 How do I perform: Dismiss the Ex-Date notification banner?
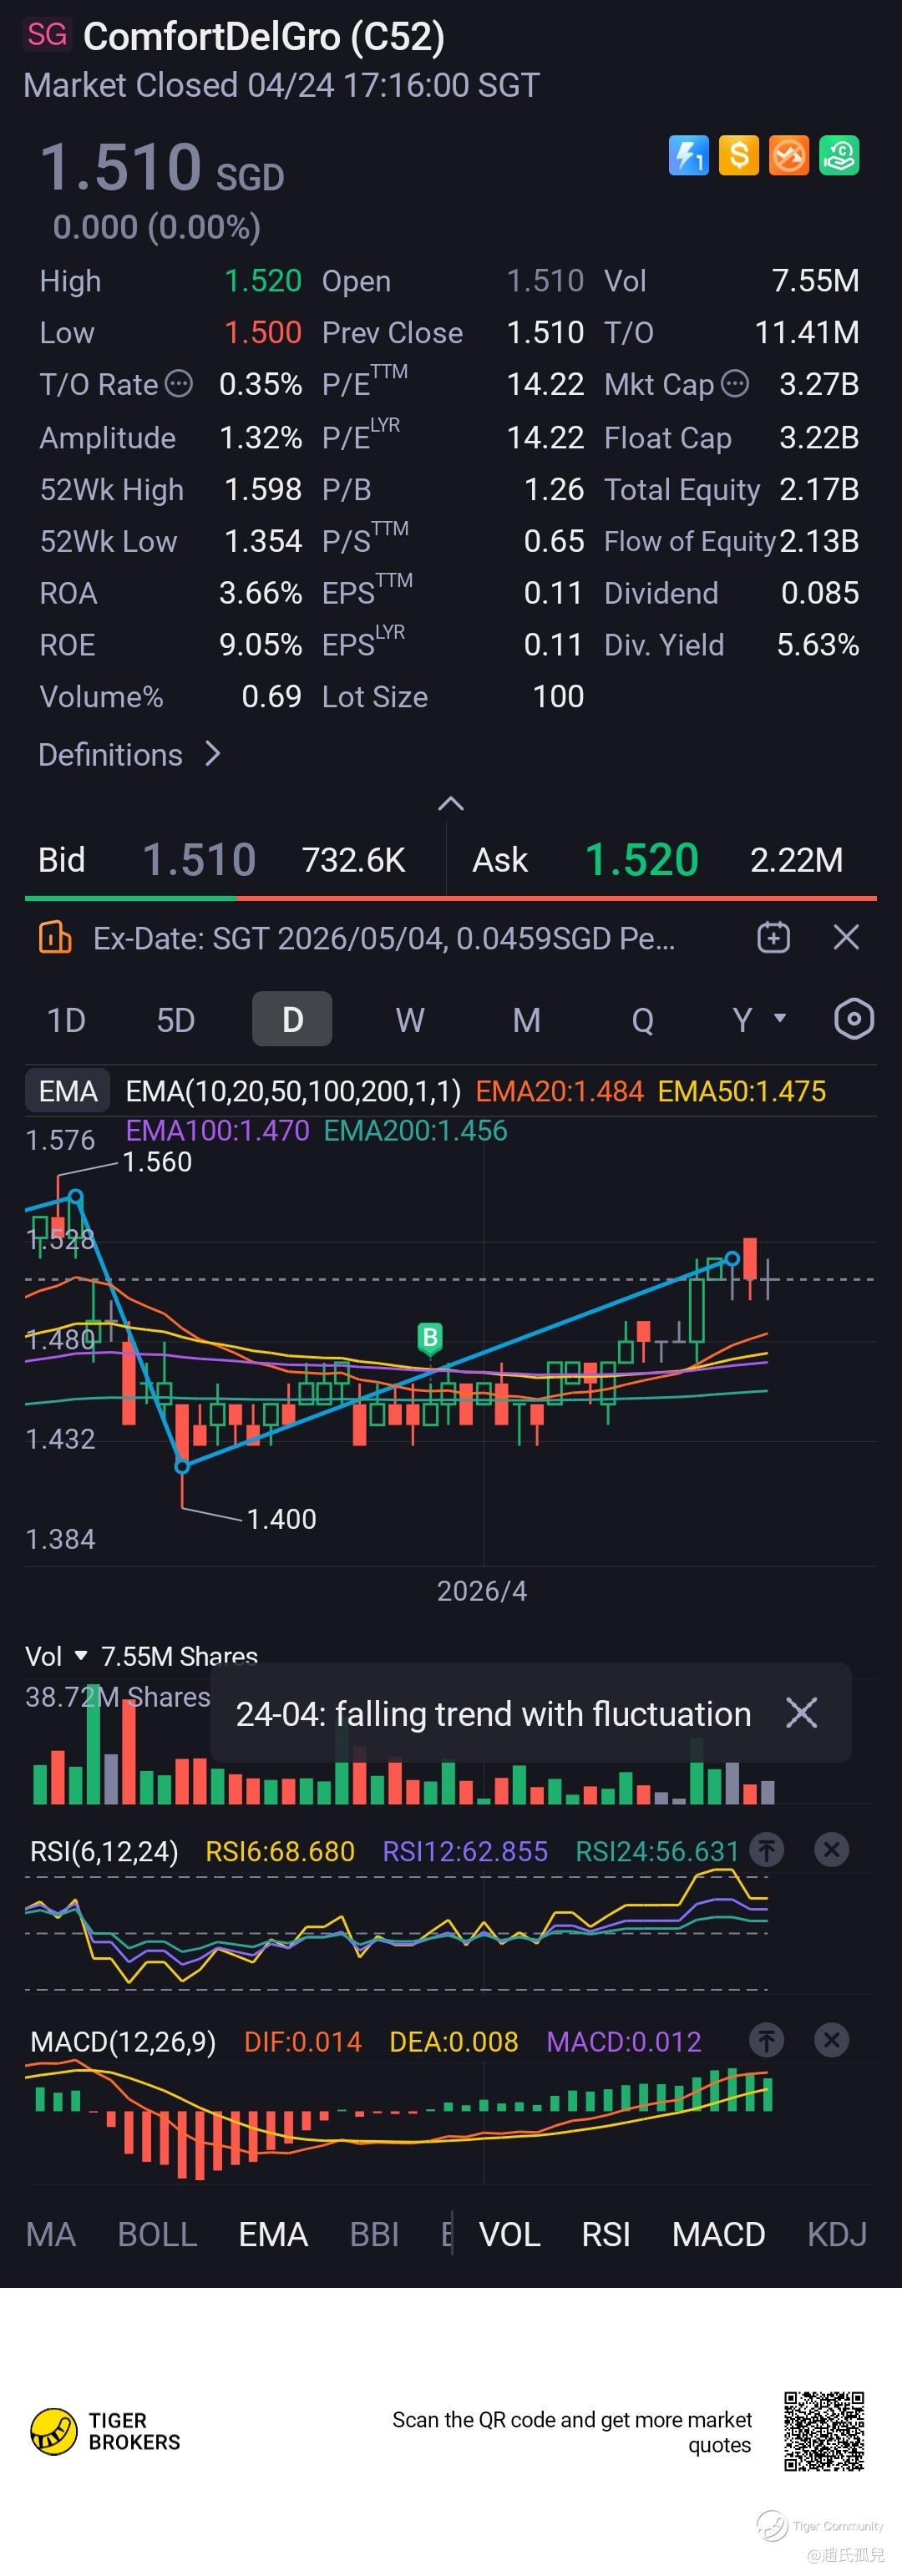click(846, 937)
